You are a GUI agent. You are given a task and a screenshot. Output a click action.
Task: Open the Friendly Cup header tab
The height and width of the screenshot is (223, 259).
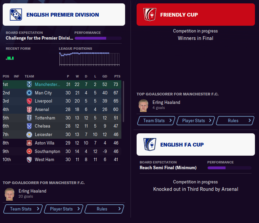(x=196, y=15)
